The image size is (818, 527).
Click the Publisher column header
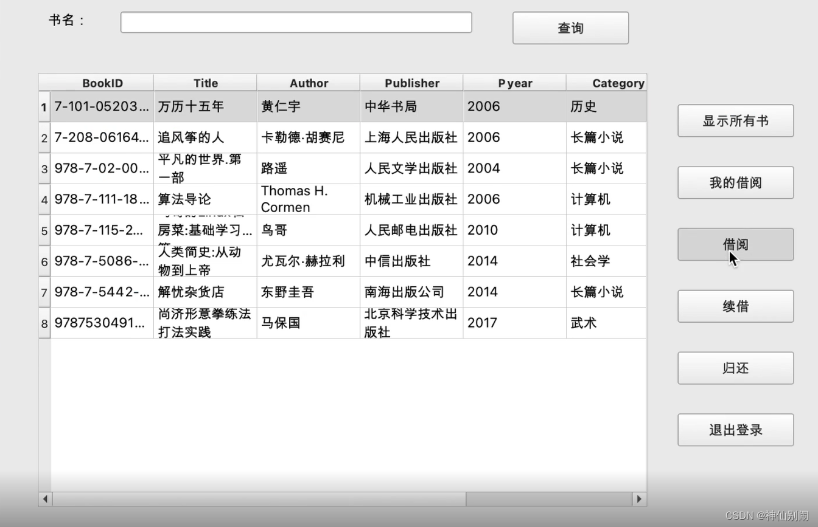(411, 83)
